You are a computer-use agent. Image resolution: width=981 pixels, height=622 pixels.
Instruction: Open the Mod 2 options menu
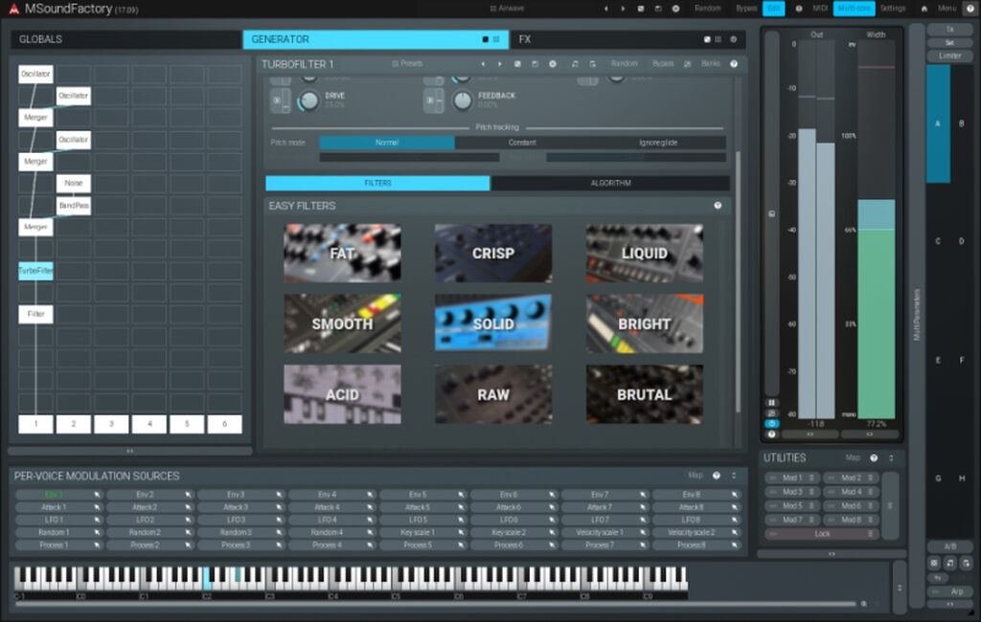point(870,478)
